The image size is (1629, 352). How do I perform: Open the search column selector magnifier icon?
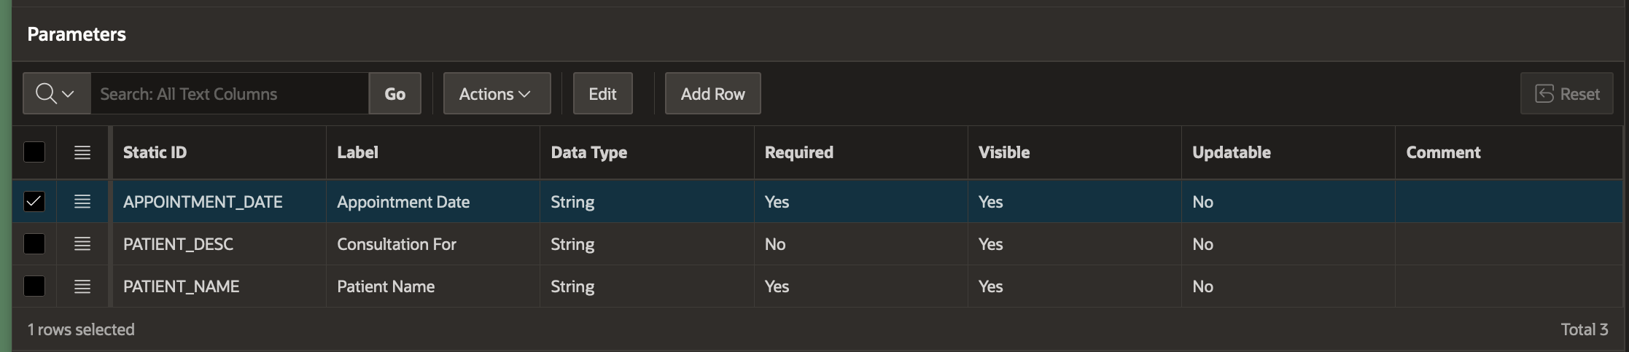pyautogui.click(x=55, y=93)
